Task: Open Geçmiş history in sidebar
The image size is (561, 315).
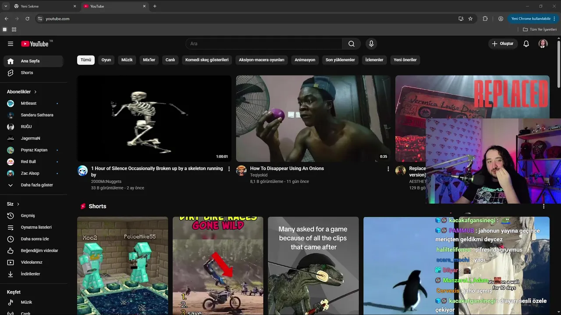Action: pos(33,216)
